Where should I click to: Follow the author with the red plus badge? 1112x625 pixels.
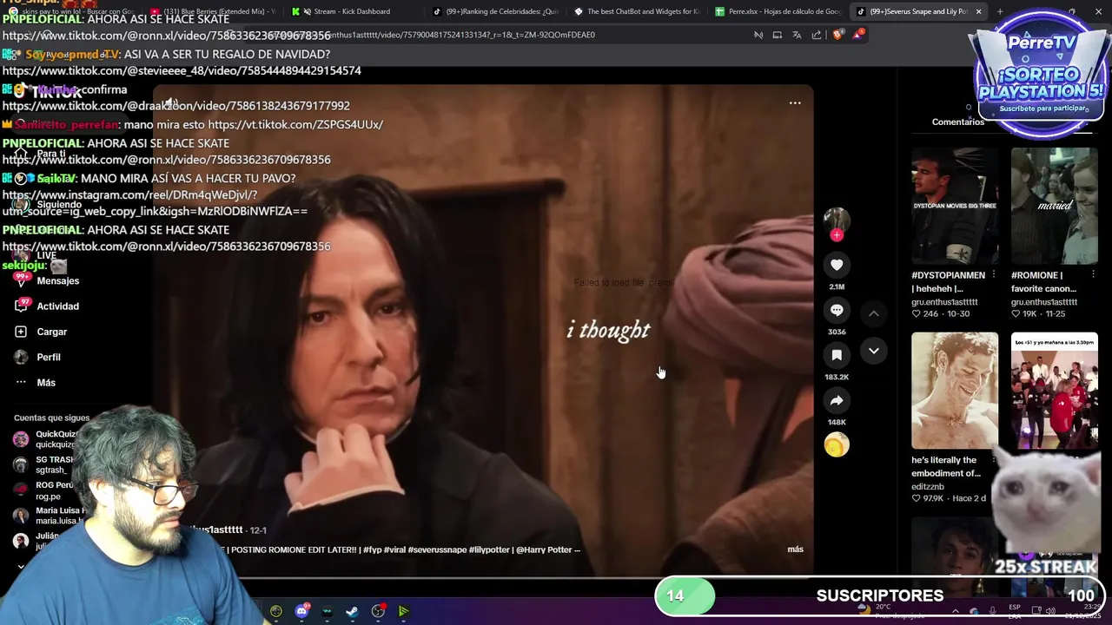pos(837,235)
